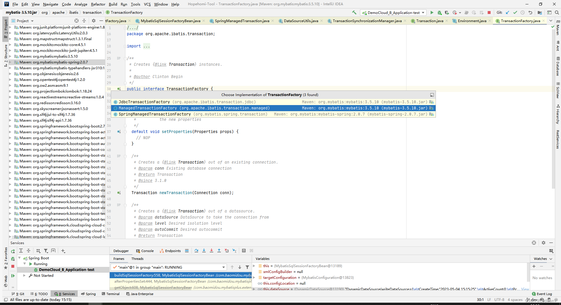Click locate/select opened file target icon in Project panel
Image resolution: width=561 pixels, height=305 pixels.
(x=77, y=21)
